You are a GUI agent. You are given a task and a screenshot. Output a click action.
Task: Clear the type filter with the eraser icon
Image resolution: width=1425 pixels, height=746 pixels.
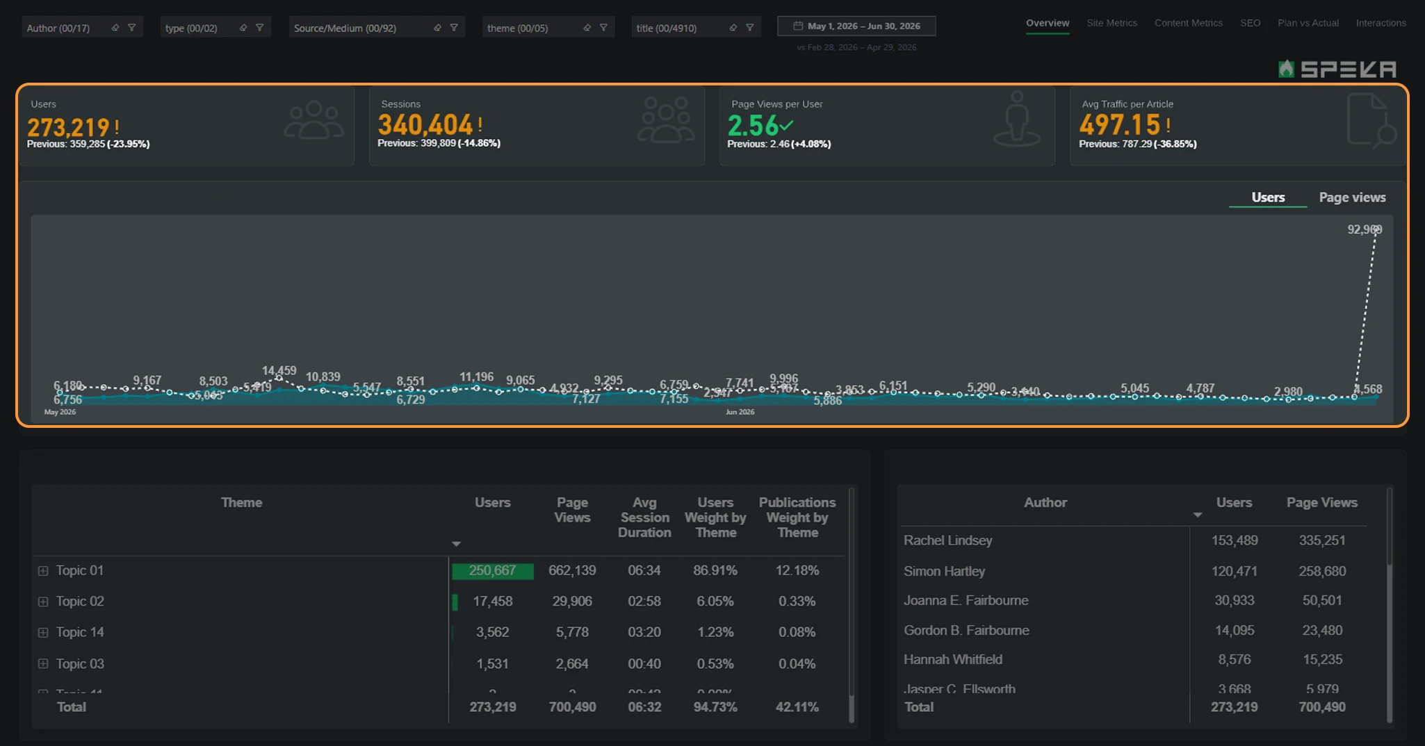pos(243,28)
